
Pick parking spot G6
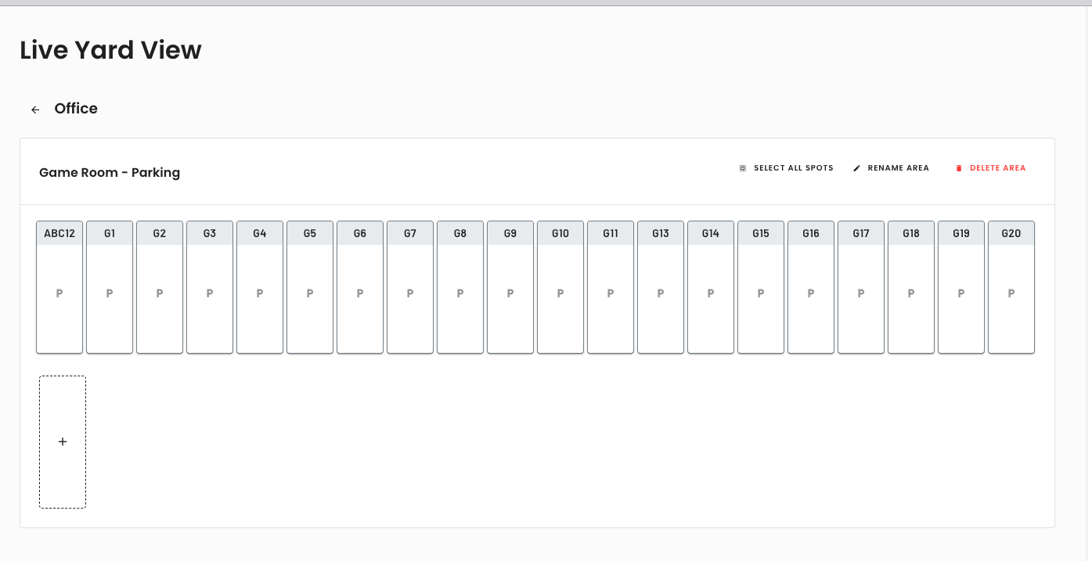[x=360, y=287]
